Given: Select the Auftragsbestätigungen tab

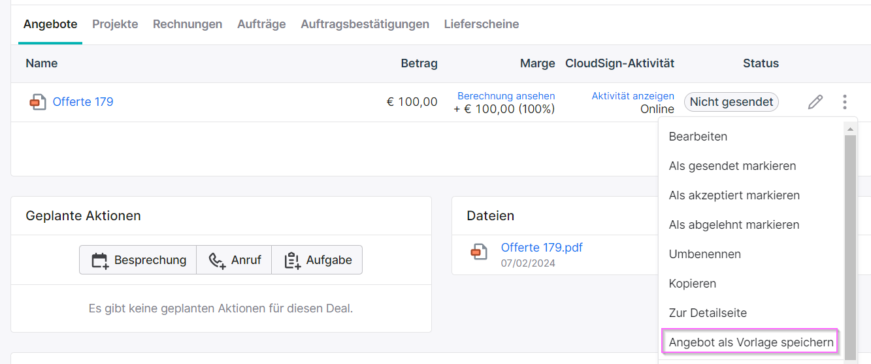Looking at the screenshot, I should [365, 24].
